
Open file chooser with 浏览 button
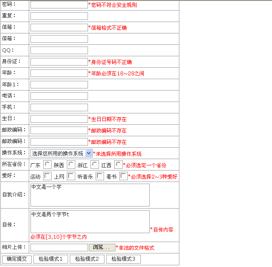(102, 248)
